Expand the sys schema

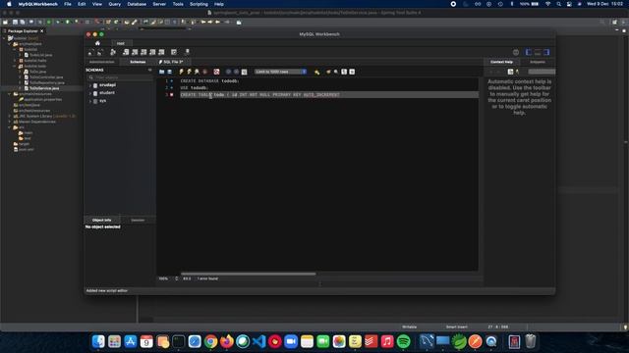pos(90,101)
